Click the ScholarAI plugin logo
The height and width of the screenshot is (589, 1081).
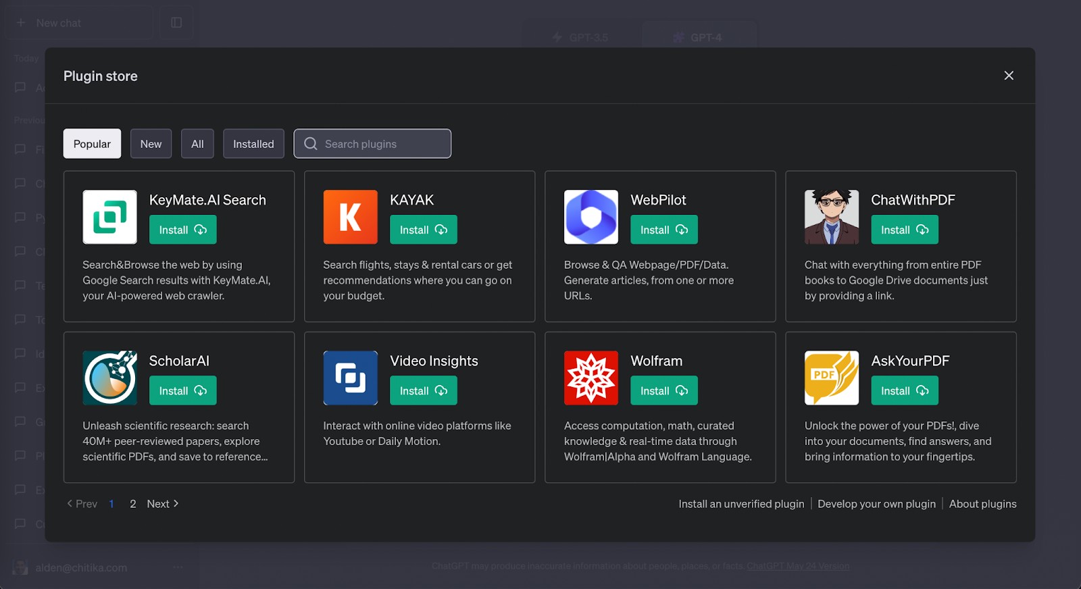click(x=109, y=378)
